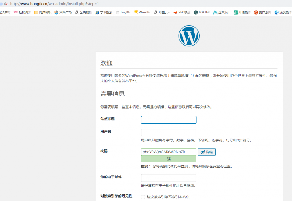Open the 开源操作 bookmark

(x=242, y=12)
